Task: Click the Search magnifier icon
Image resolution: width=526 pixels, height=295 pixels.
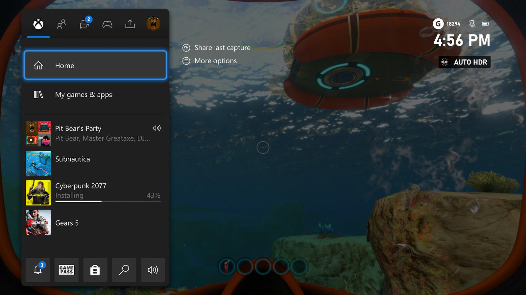Action: click(x=124, y=270)
